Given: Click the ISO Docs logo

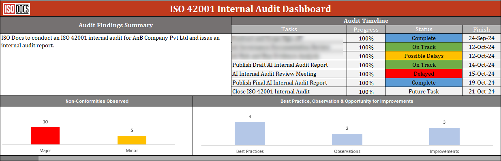Looking at the screenshot, I should pyautogui.click(x=16, y=9).
